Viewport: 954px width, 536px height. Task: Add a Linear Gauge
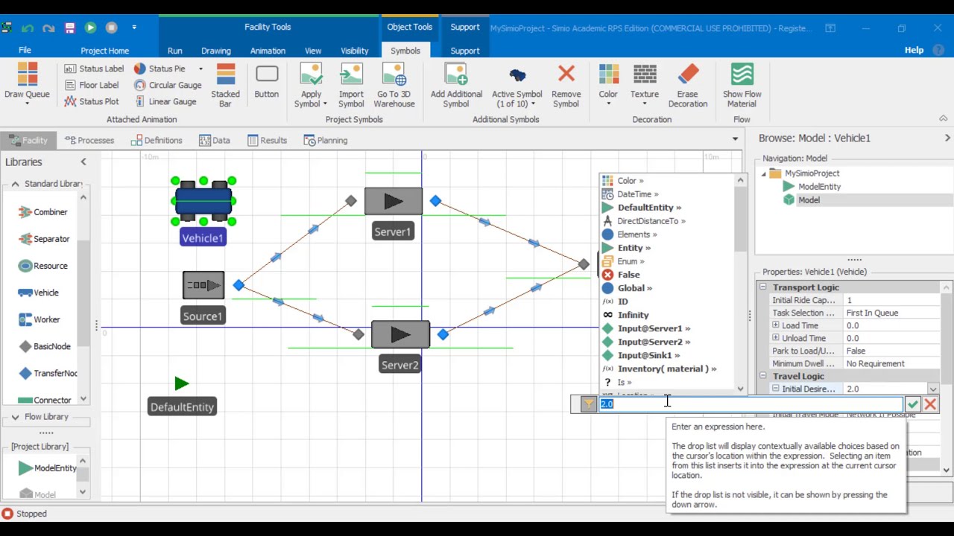(165, 101)
